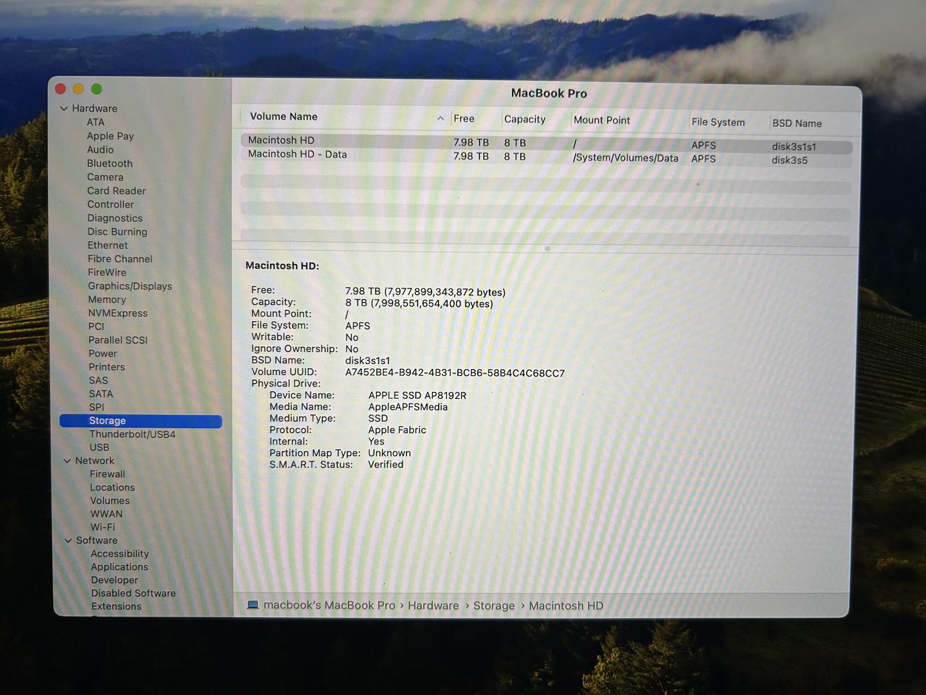Select the Macintosh HD - Data row
Screen dimensions: 926x695
547,156
